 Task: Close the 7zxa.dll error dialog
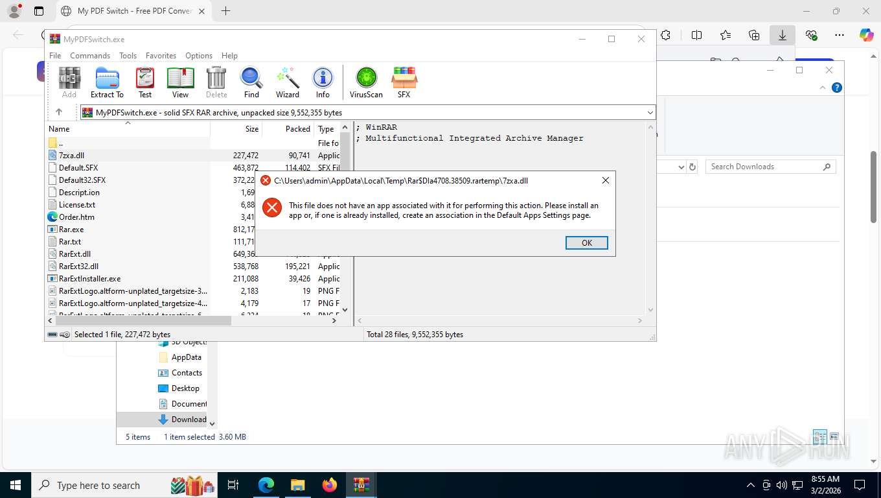[605, 180]
